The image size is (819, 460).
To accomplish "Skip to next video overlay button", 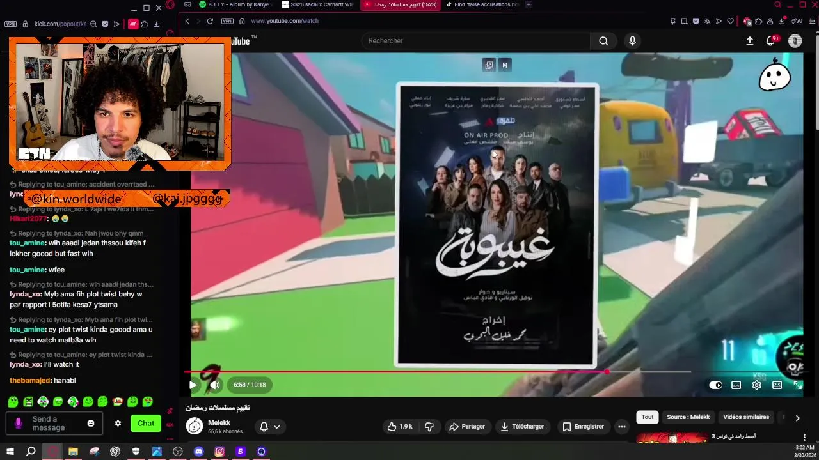I will (x=504, y=65).
